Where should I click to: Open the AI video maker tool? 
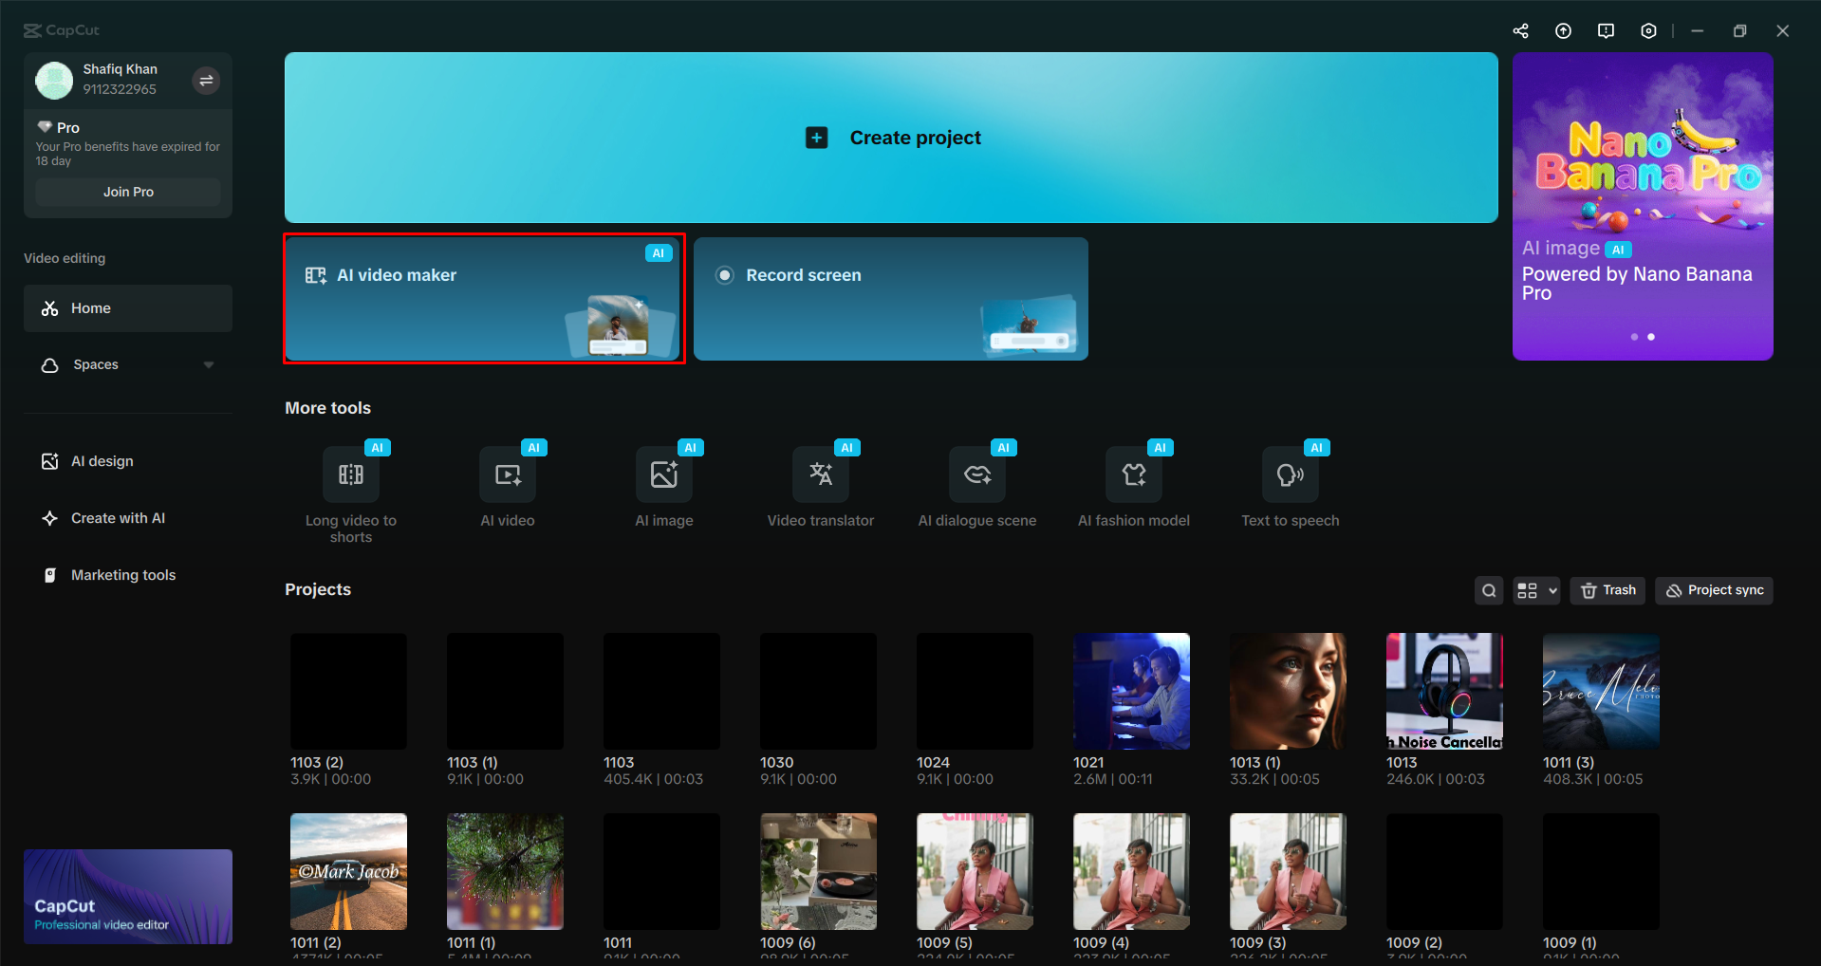coord(484,298)
